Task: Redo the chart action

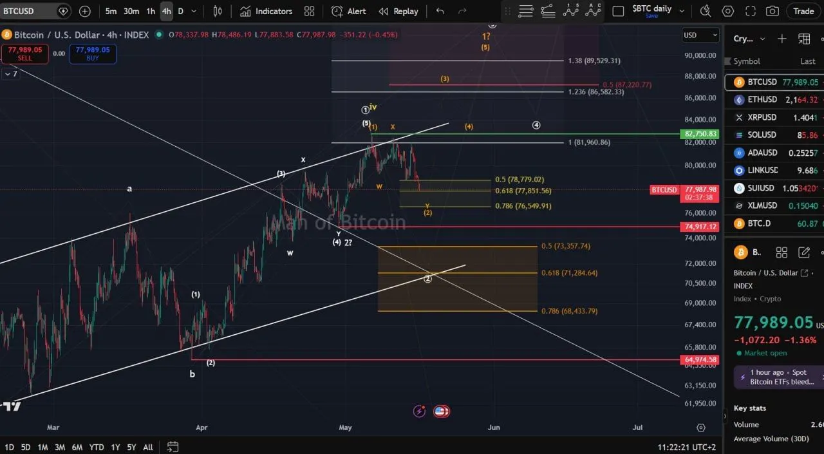Action: pos(462,11)
